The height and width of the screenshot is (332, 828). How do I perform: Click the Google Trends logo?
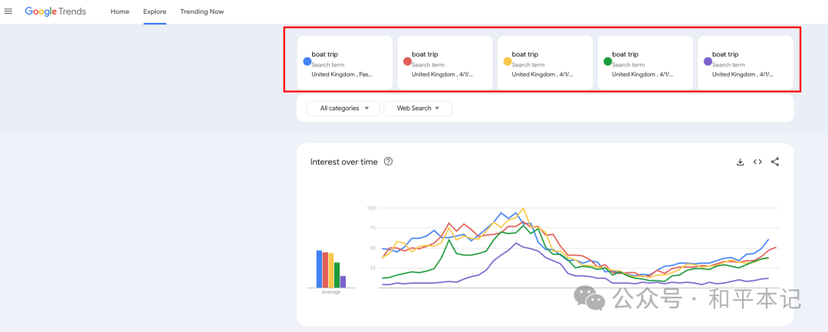(x=55, y=11)
